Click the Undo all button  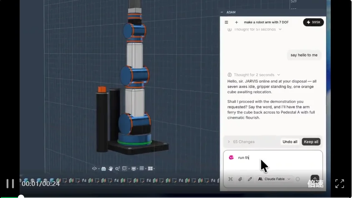pos(290,142)
